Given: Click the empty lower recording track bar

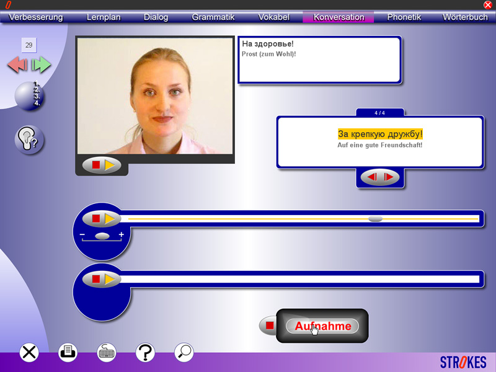Looking at the screenshot, I should click(x=301, y=280).
